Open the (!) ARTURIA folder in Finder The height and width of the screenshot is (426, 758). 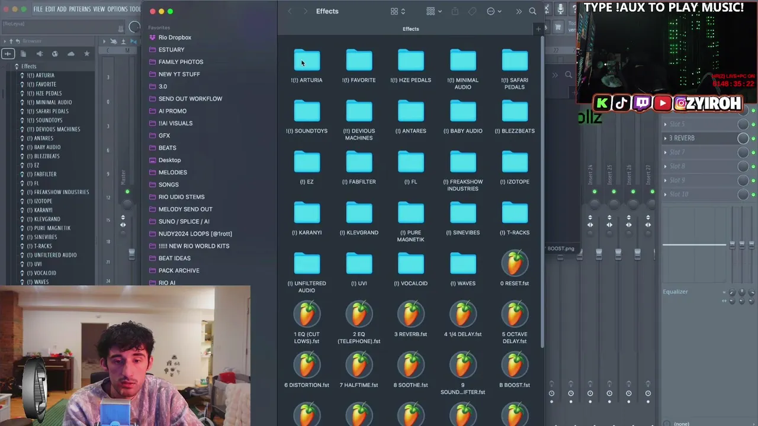[307, 61]
